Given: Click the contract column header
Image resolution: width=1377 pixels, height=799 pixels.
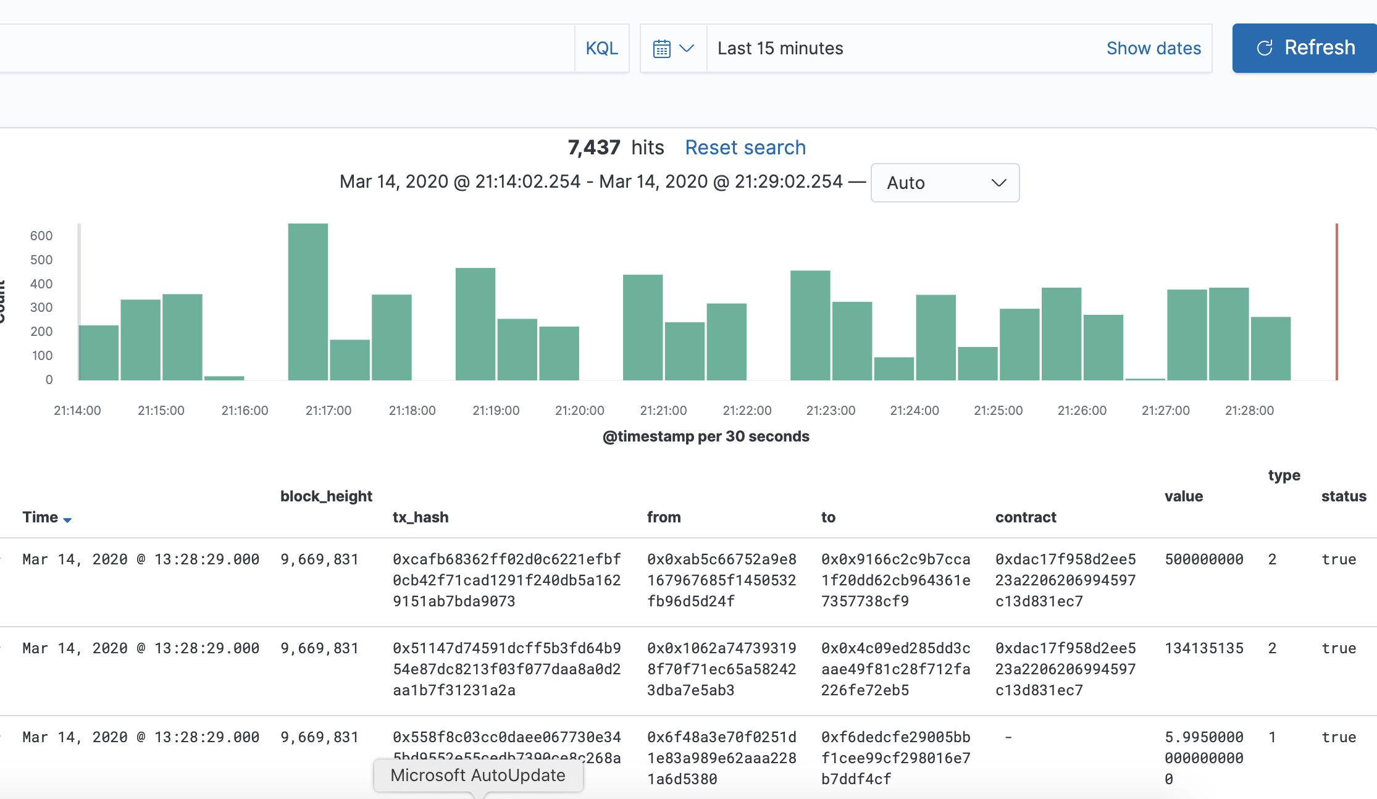Looking at the screenshot, I should [1025, 517].
